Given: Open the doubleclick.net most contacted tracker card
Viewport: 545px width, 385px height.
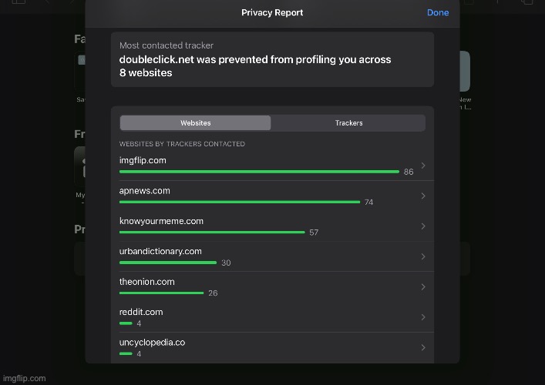Looking at the screenshot, I should 272,59.
